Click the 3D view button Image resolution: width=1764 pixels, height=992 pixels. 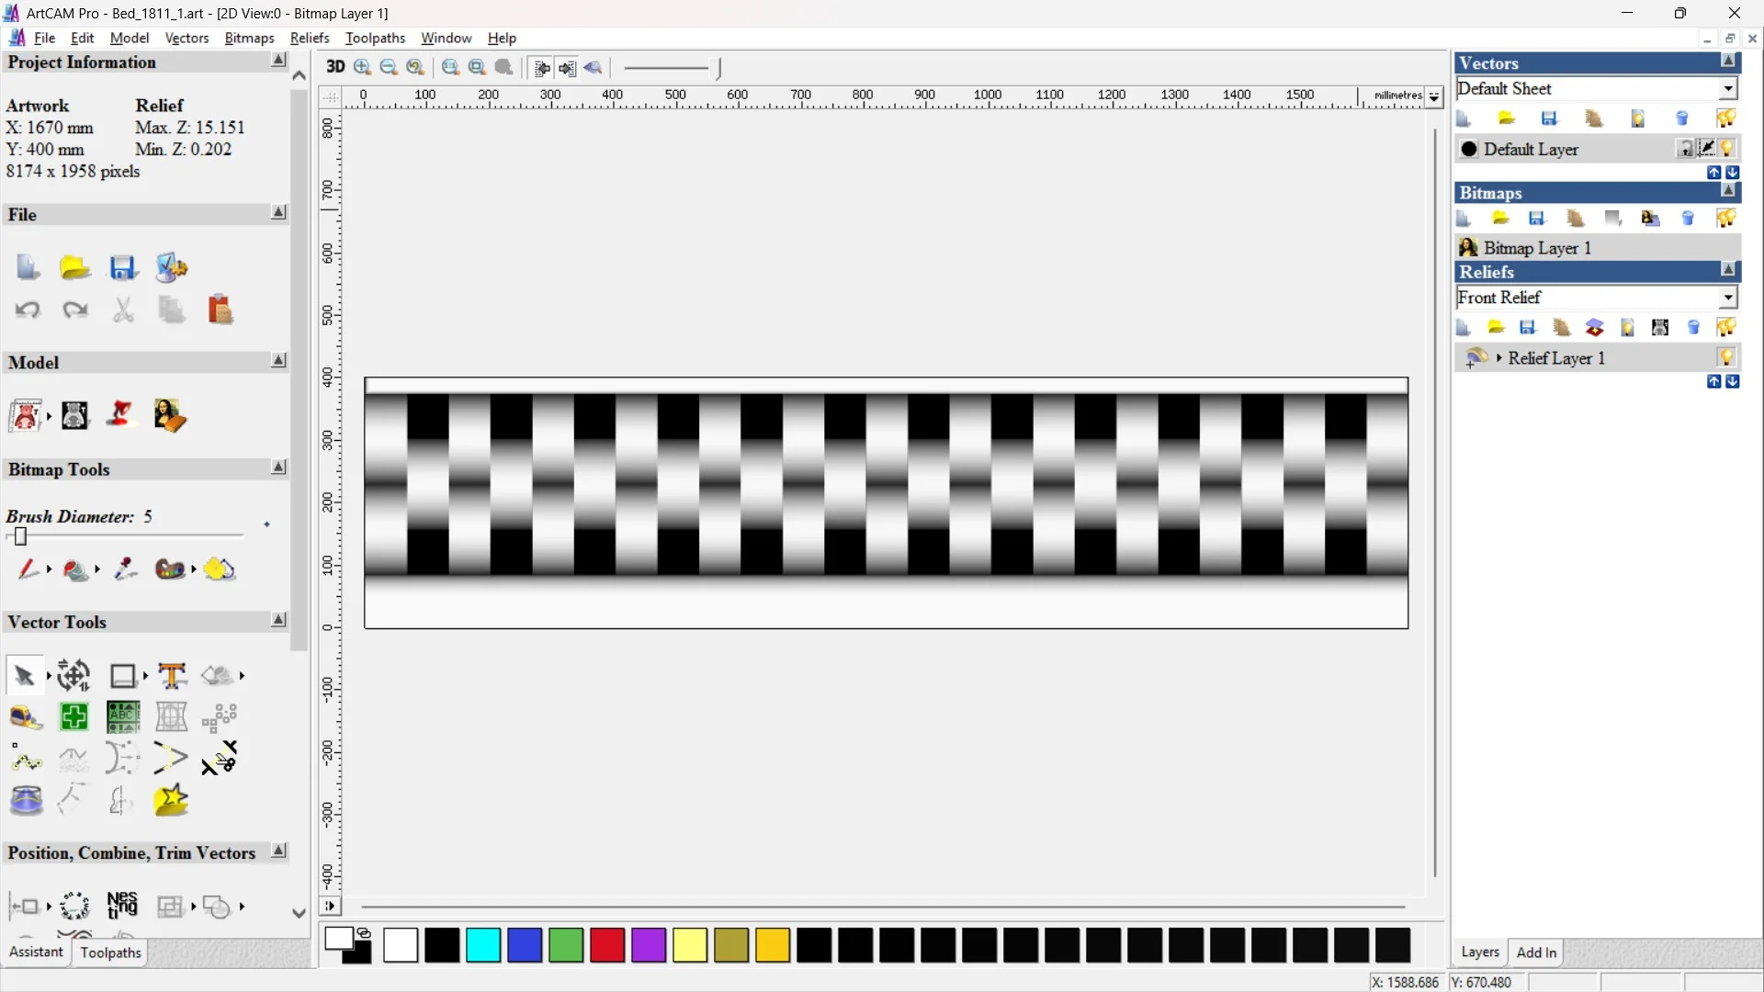(x=335, y=67)
